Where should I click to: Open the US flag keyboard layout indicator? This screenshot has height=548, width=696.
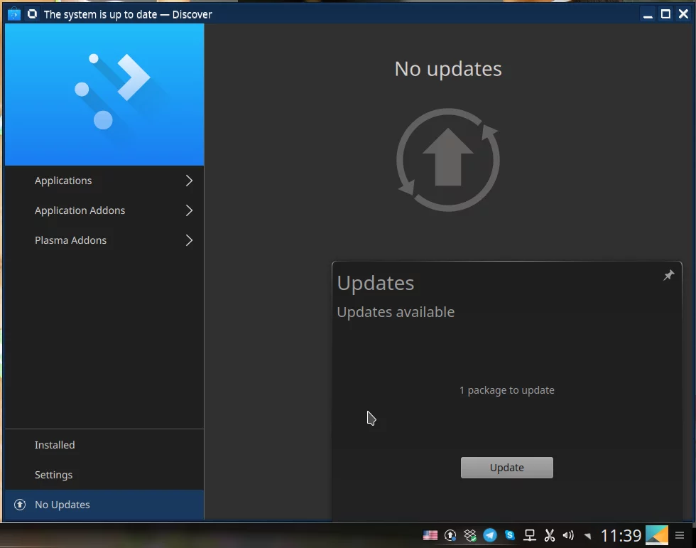coord(430,536)
